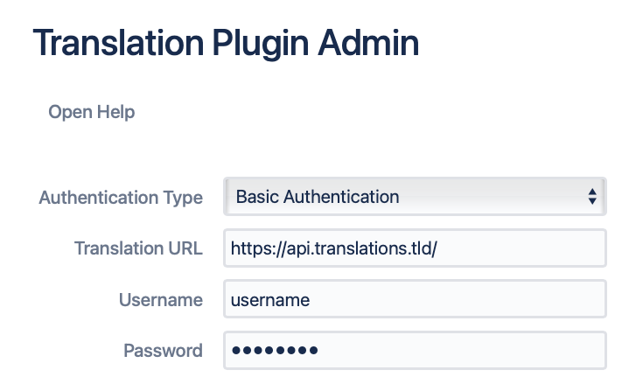Focus the Password input field

point(414,351)
